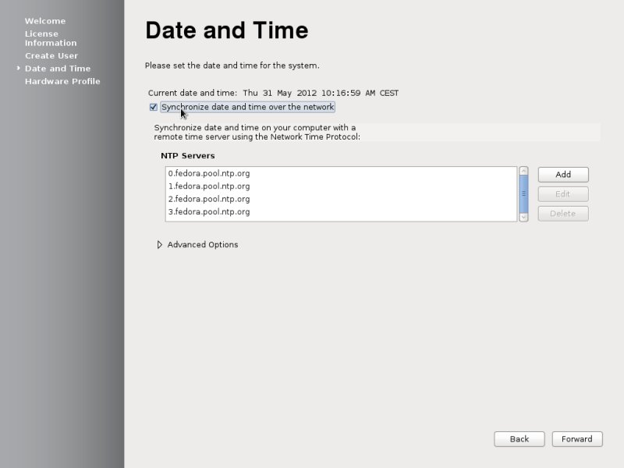This screenshot has width=624, height=468.
Task: Click the NTP server list scroll up arrow
Action: (x=523, y=171)
